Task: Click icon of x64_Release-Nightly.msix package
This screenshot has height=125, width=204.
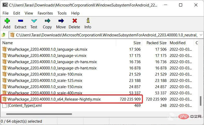Action: pos(4,99)
